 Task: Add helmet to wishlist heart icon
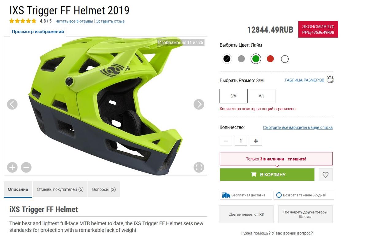point(326,175)
